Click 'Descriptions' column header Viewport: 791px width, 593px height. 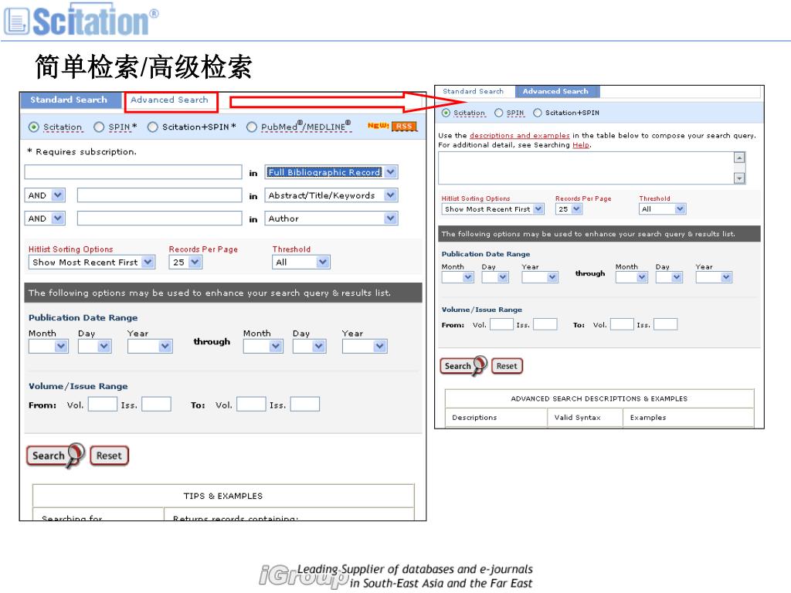[x=474, y=418]
